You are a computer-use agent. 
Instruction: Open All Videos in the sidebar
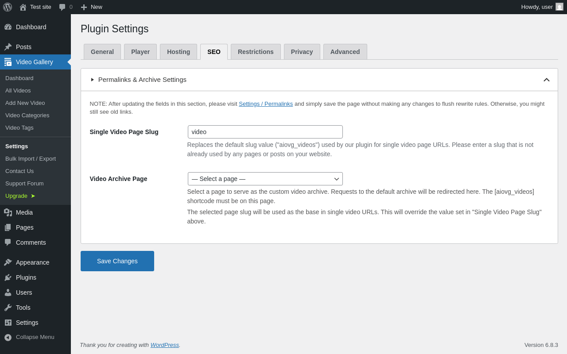18,90
